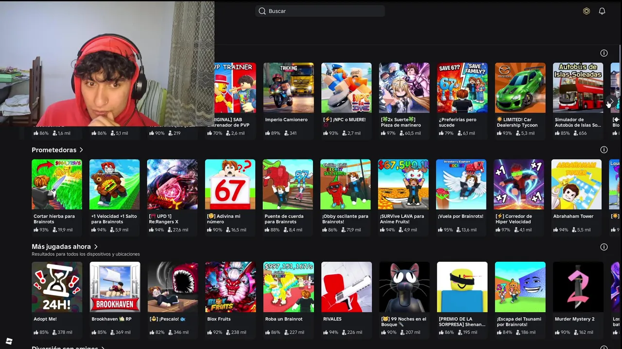Expand the Más jugadas ahora chevron

coord(96,247)
